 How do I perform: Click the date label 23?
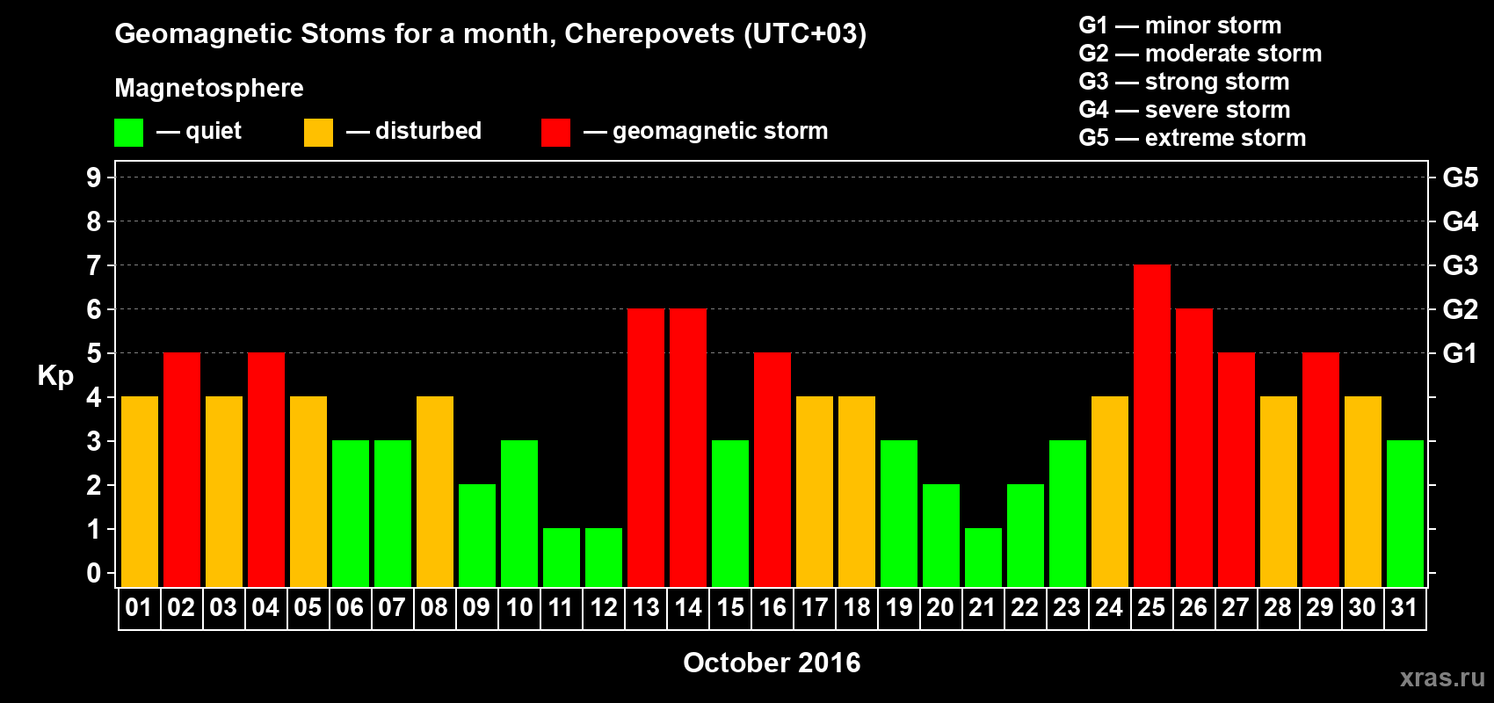[x=1067, y=607]
